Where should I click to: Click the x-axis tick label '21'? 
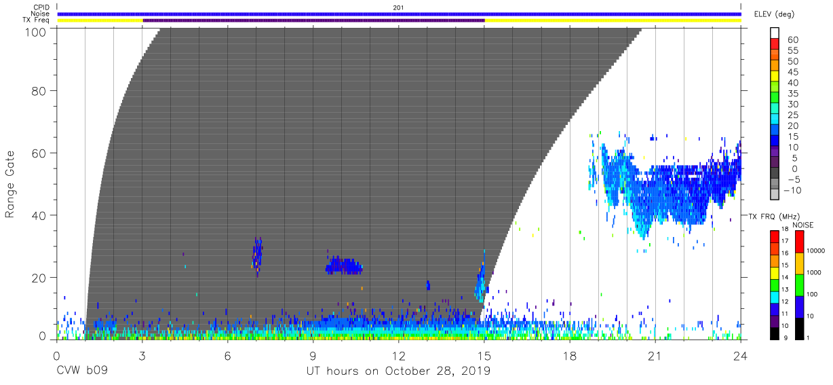pyautogui.click(x=655, y=355)
